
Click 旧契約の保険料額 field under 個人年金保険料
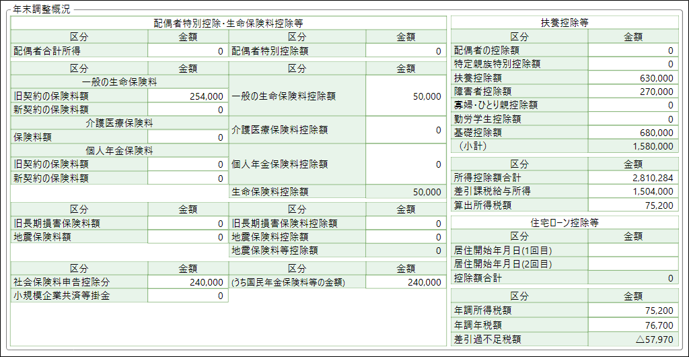click(x=188, y=164)
